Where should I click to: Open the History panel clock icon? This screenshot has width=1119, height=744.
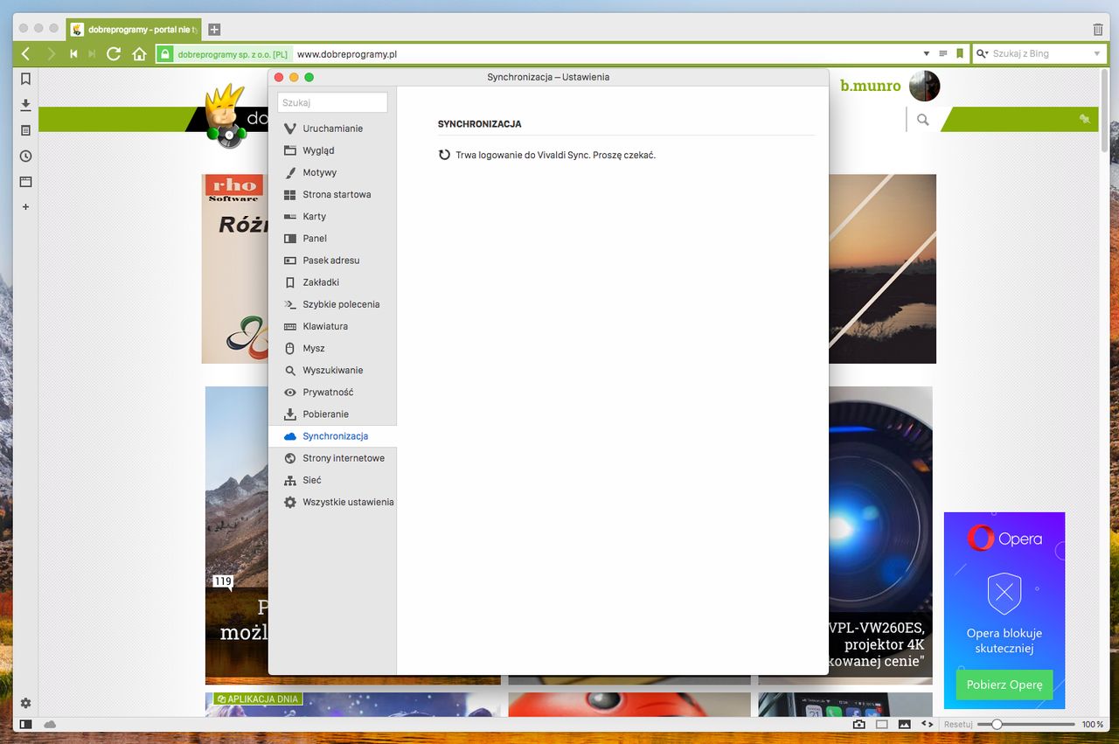click(x=25, y=156)
